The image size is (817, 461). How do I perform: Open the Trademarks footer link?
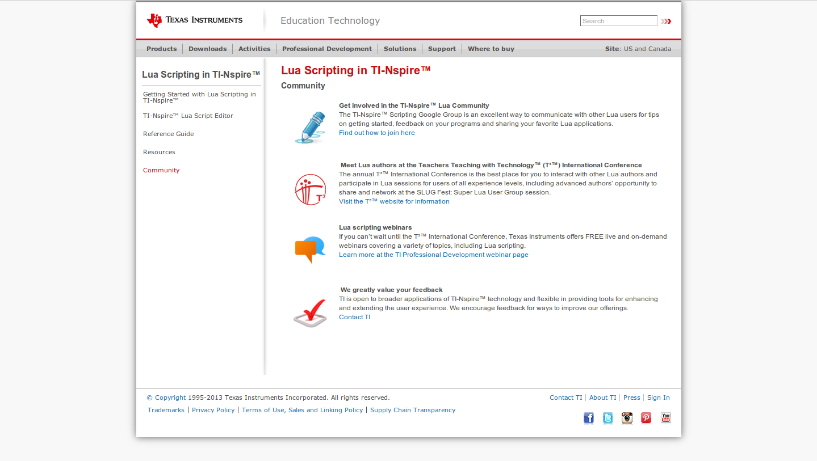[166, 410]
